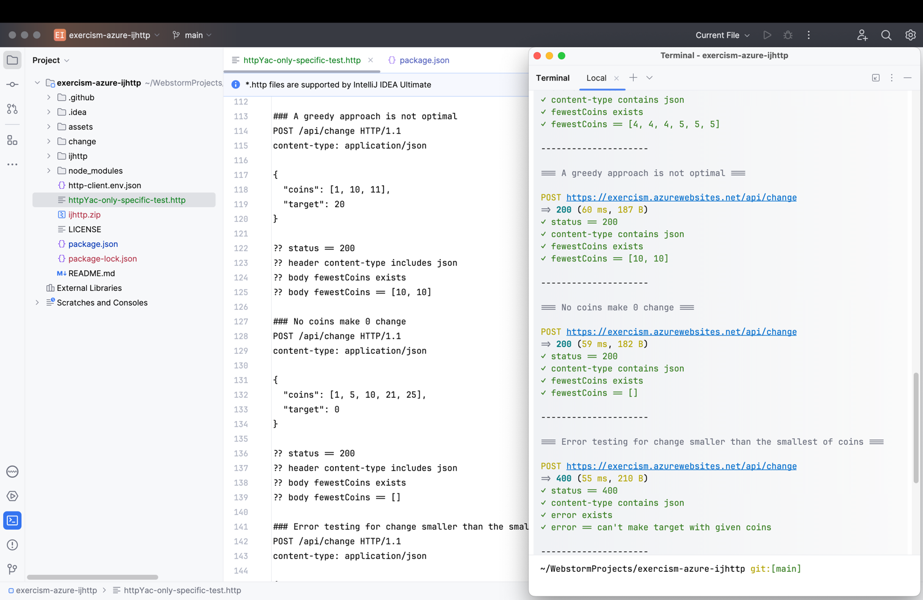Click line number 136 in editor gutter
The image size is (923, 600).
pyautogui.click(x=241, y=453)
